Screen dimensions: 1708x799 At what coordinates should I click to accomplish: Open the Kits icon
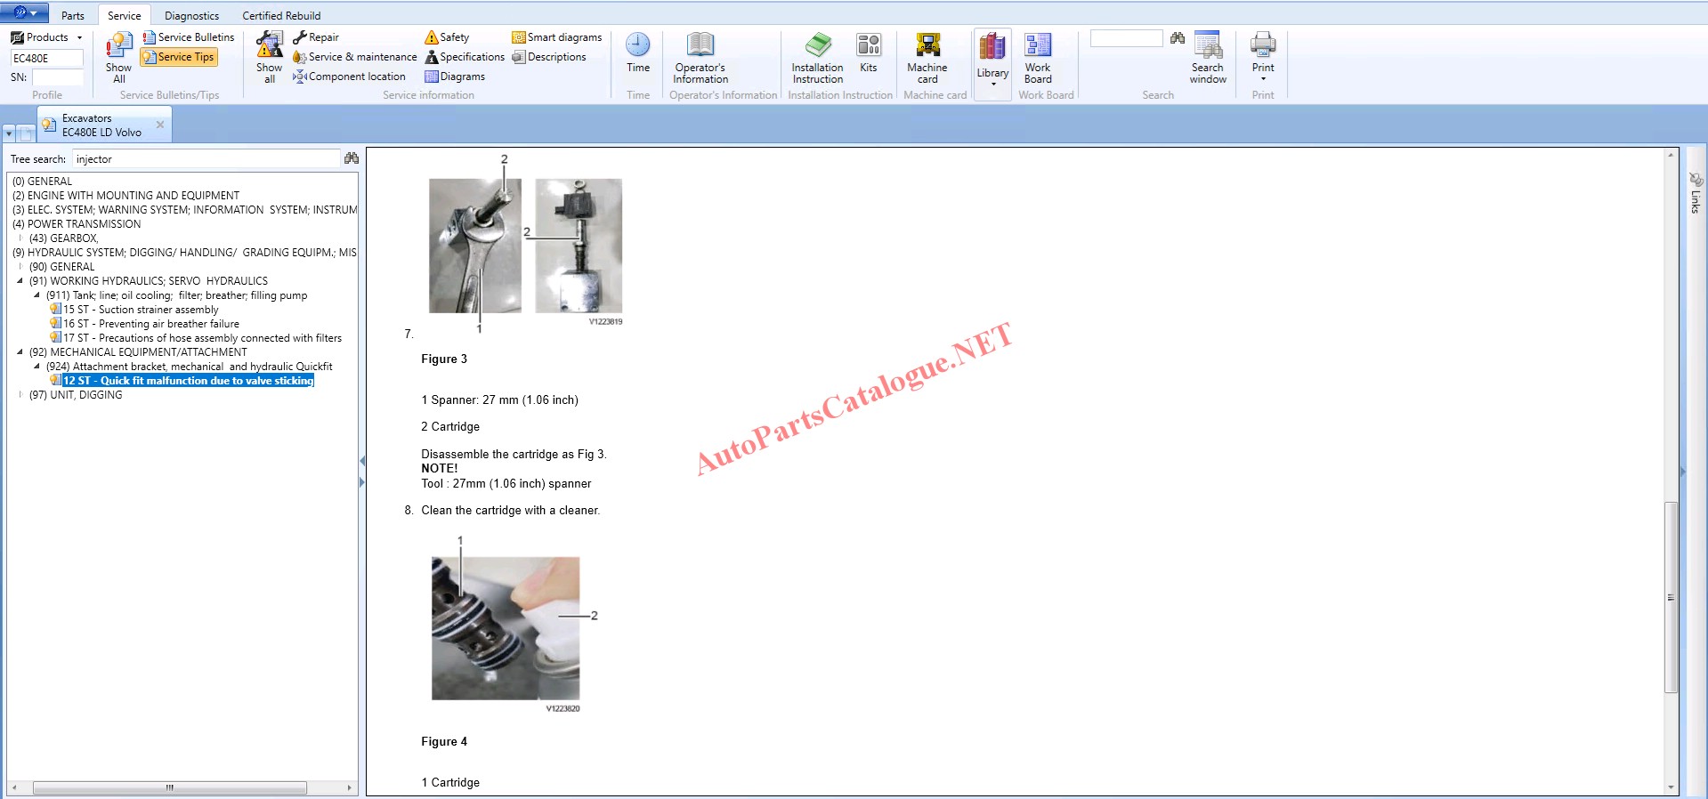click(868, 45)
